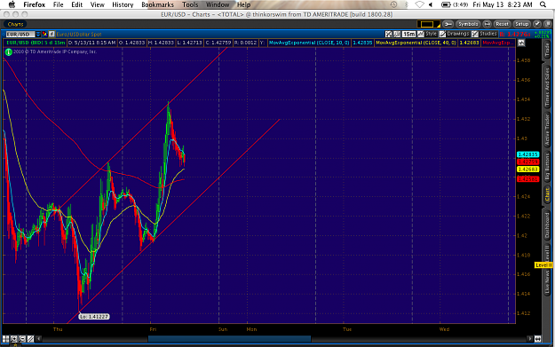The width and height of the screenshot is (555, 347).
Task: Open the Active Trader side tab
Action: tap(547, 130)
